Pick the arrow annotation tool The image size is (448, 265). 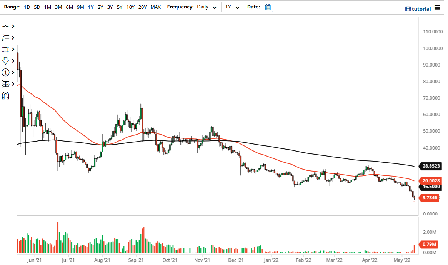5,60
